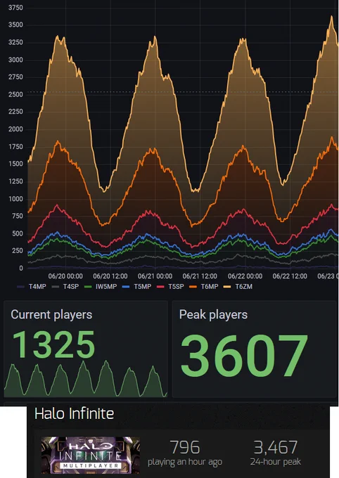This screenshot has height=478, width=339.
Task: Toggle the T5SP legend entry
Action: [170, 287]
